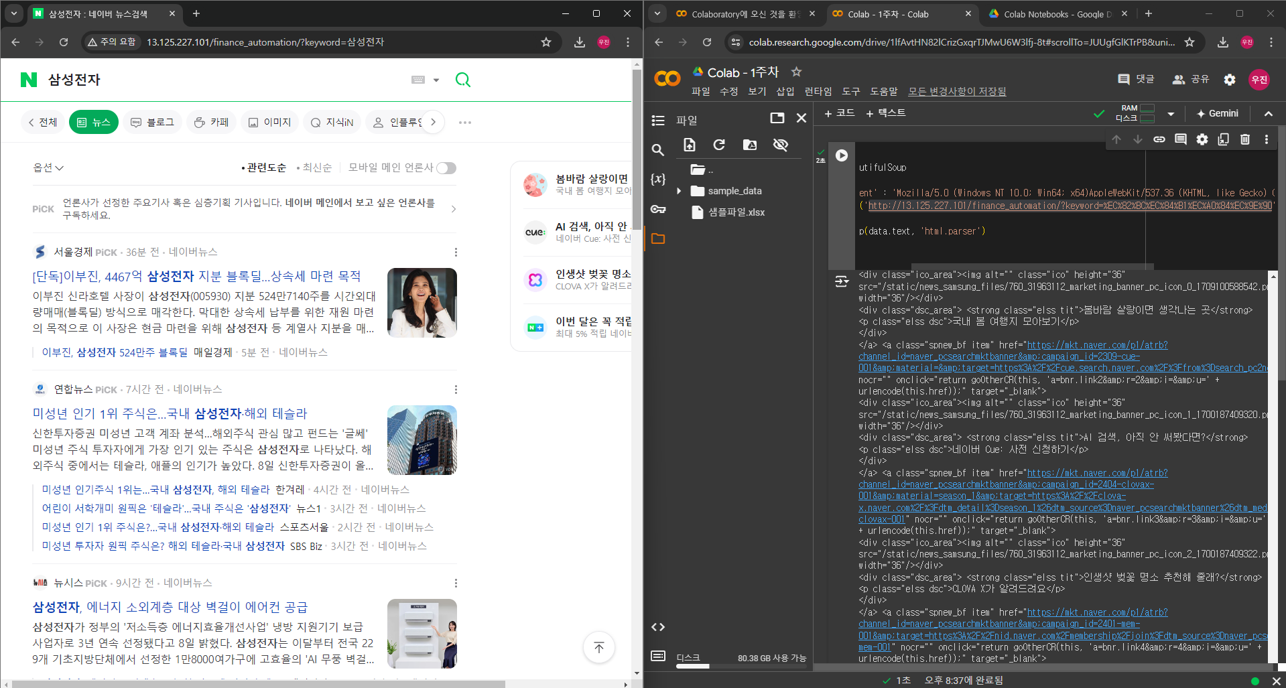Open the Colab secrets key panel

click(x=658, y=209)
